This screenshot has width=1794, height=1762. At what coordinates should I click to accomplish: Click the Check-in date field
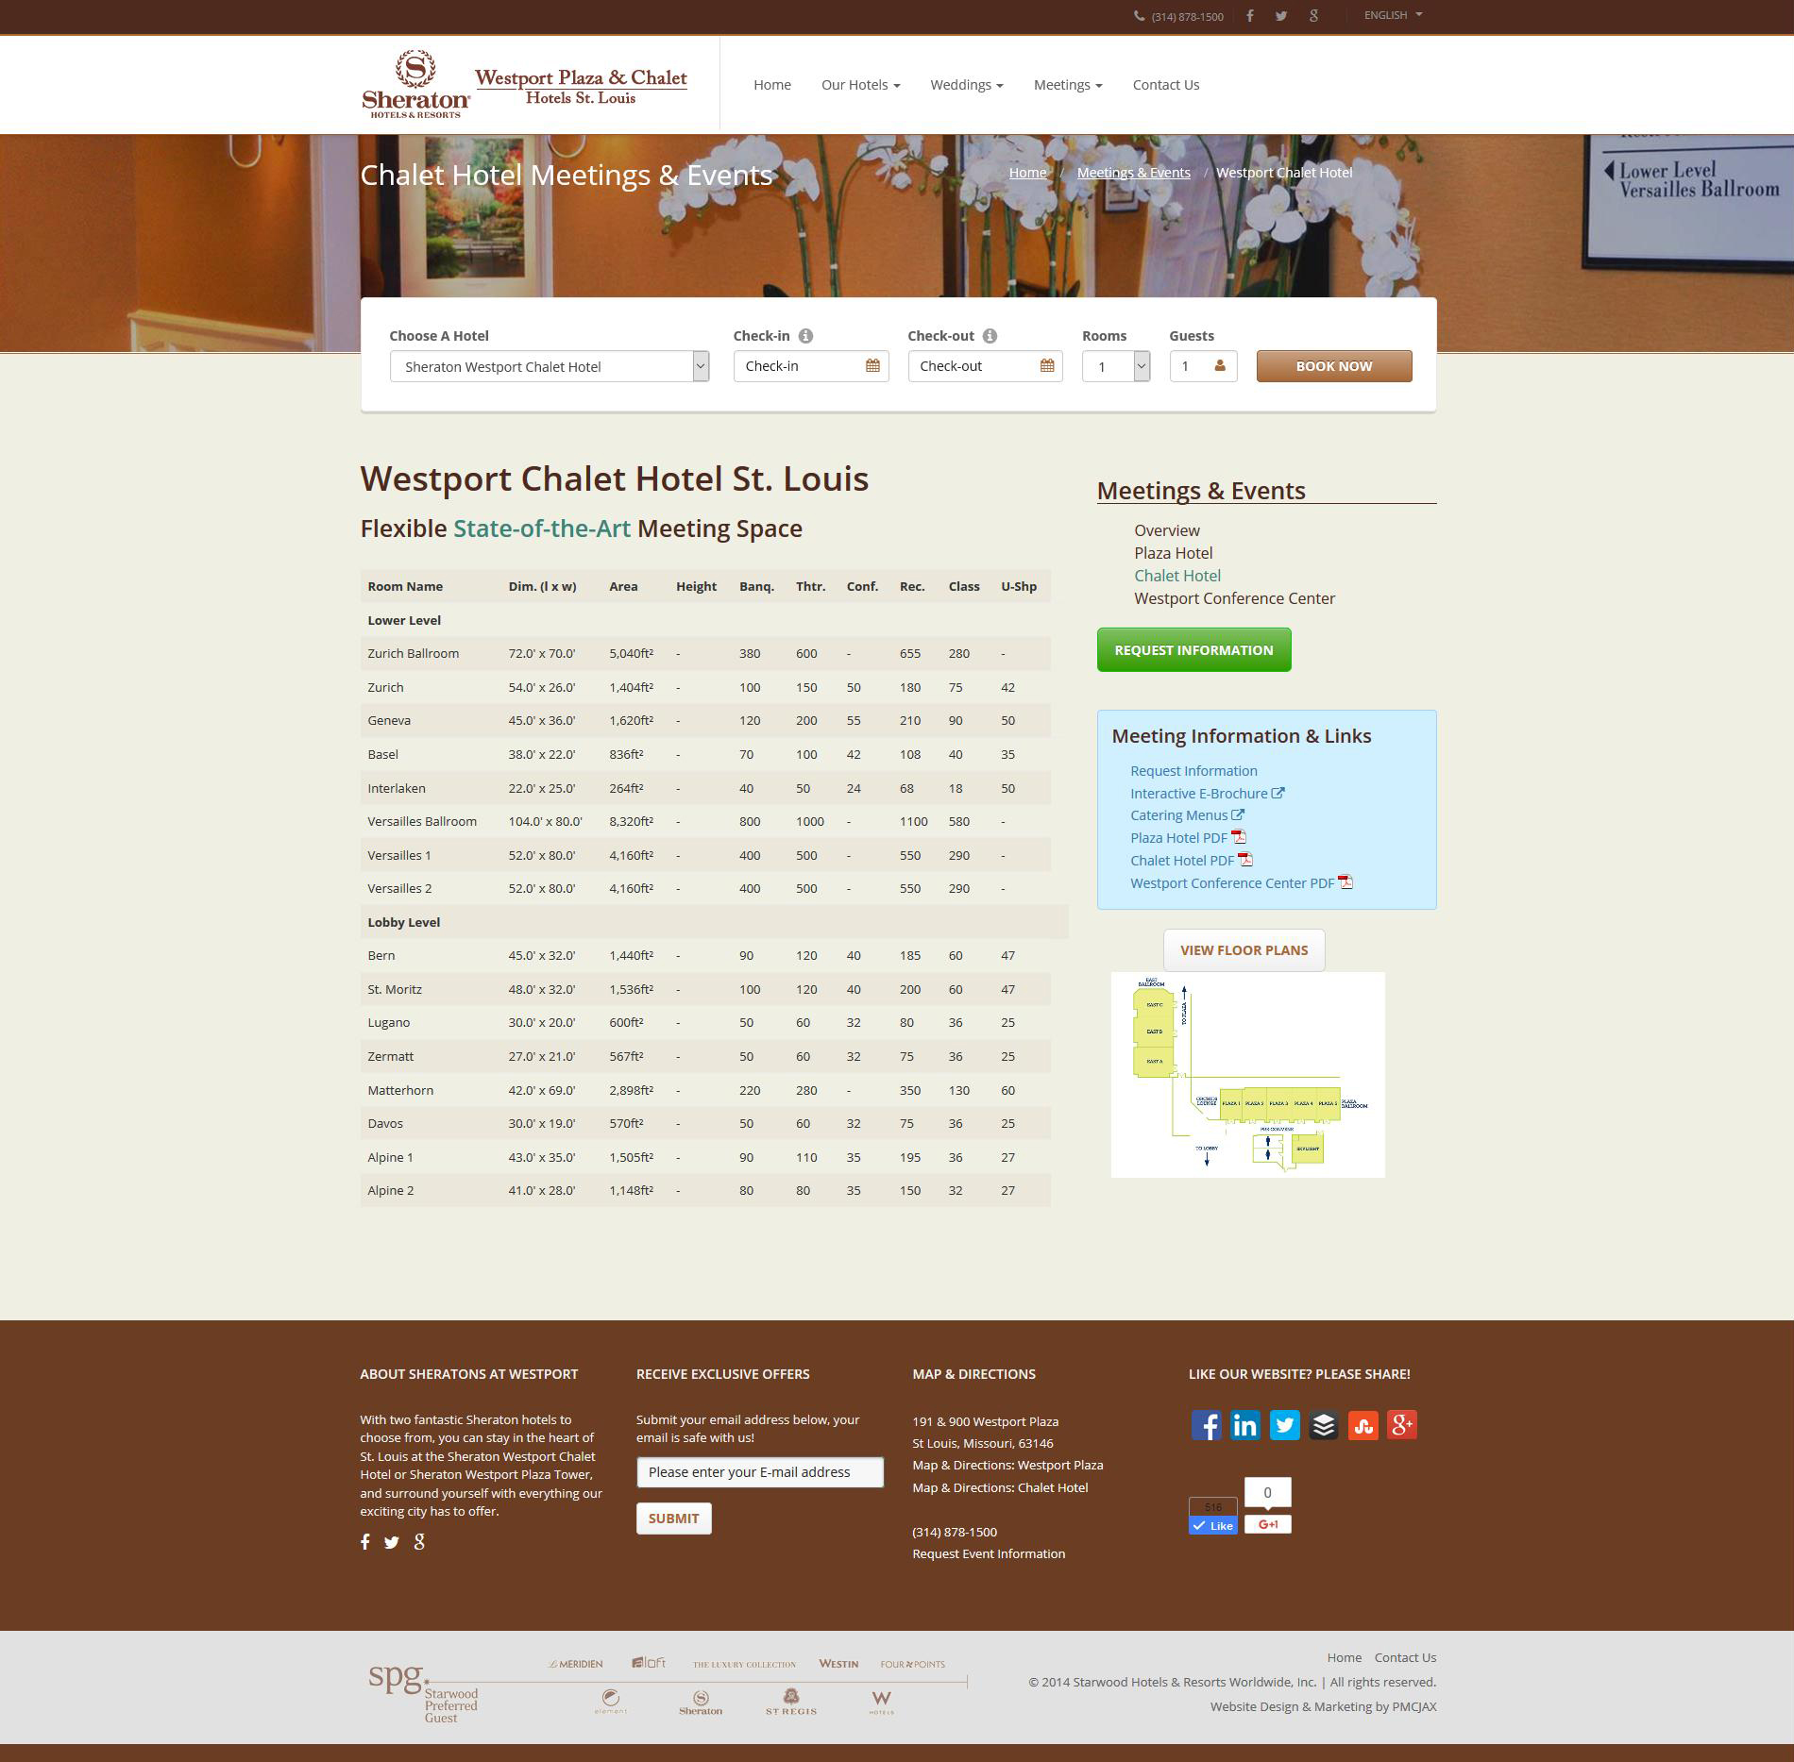point(810,366)
